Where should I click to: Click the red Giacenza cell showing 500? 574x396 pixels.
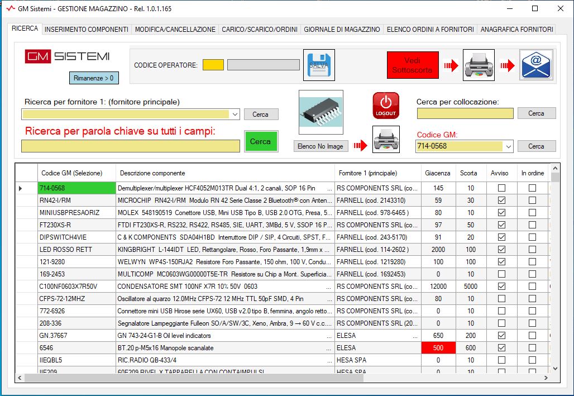[438, 347]
